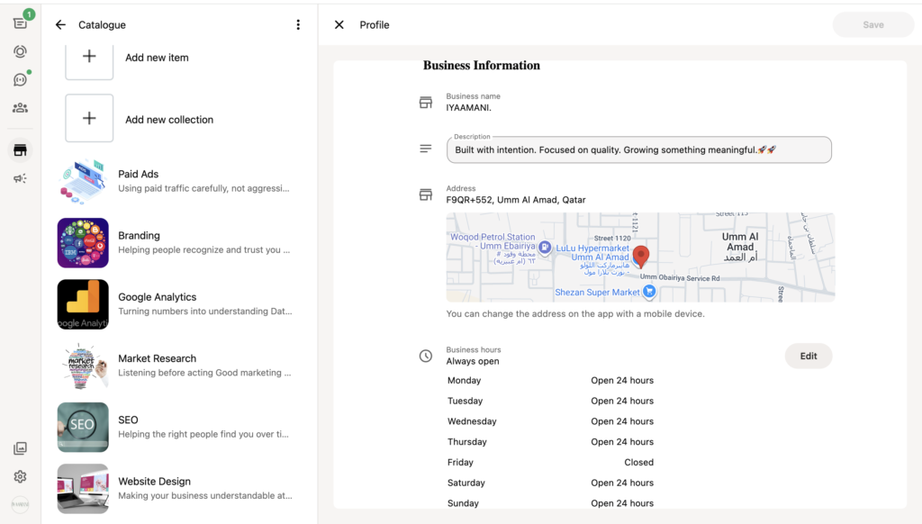
Task: Edit the business hours
Action: [x=809, y=356]
